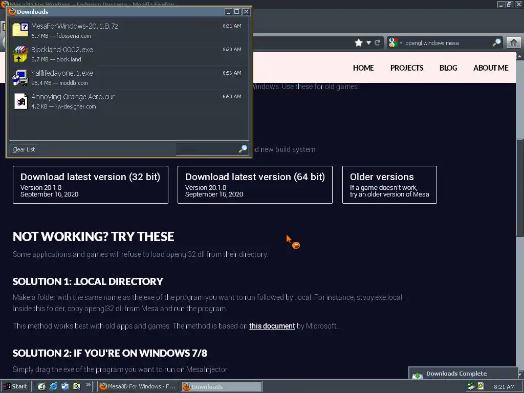Follow the "this document" link
This screenshot has height=393, width=524.
[272, 326]
